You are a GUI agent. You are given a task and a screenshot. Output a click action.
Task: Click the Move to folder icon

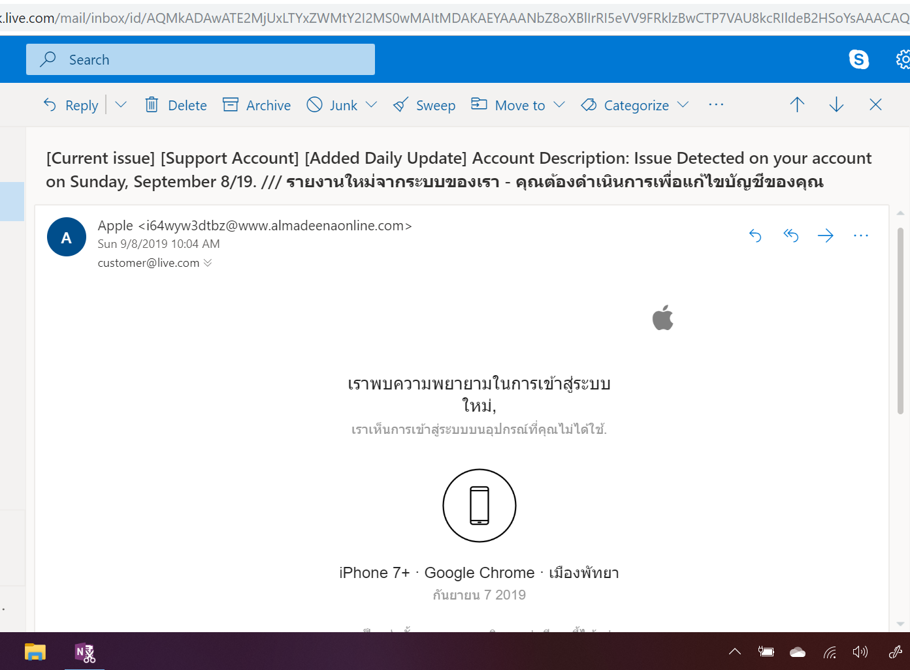(x=479, y=104)
